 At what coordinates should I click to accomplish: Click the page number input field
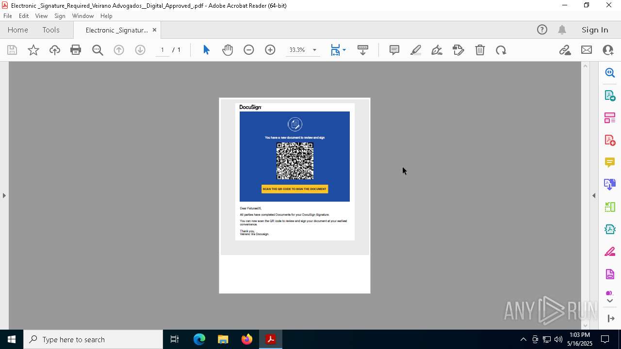pos(163,50)
